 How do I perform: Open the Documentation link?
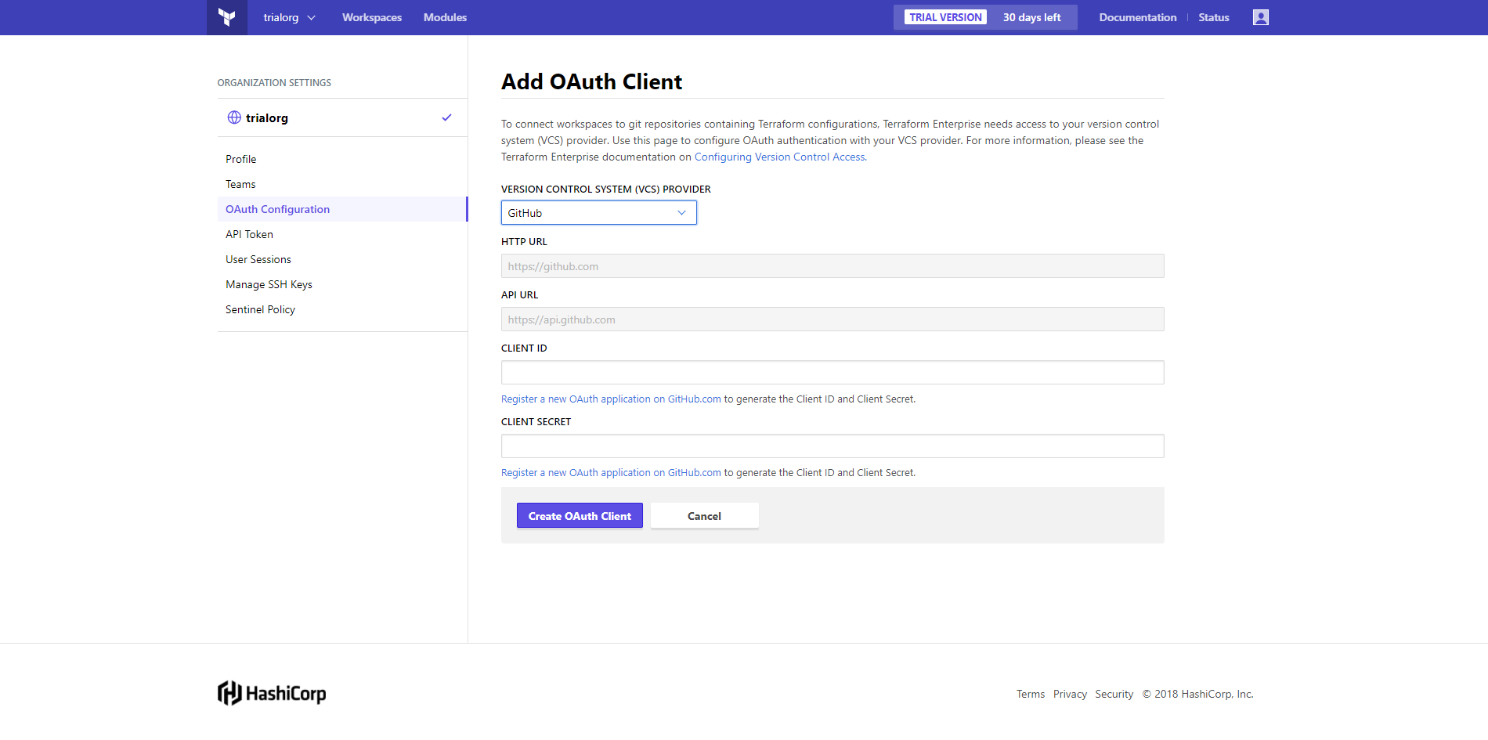coord(1137,17)
